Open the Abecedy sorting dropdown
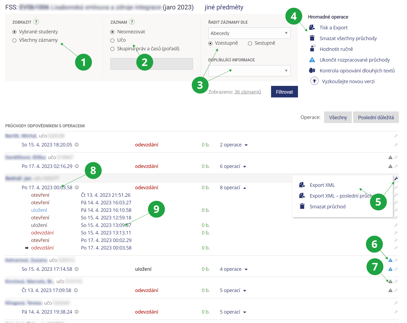Viewport: 407px width, 323px height. [249, 33]
